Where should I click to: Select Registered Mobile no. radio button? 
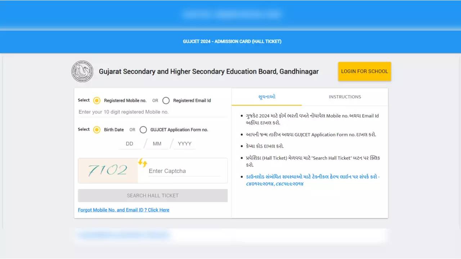[97, 100]
